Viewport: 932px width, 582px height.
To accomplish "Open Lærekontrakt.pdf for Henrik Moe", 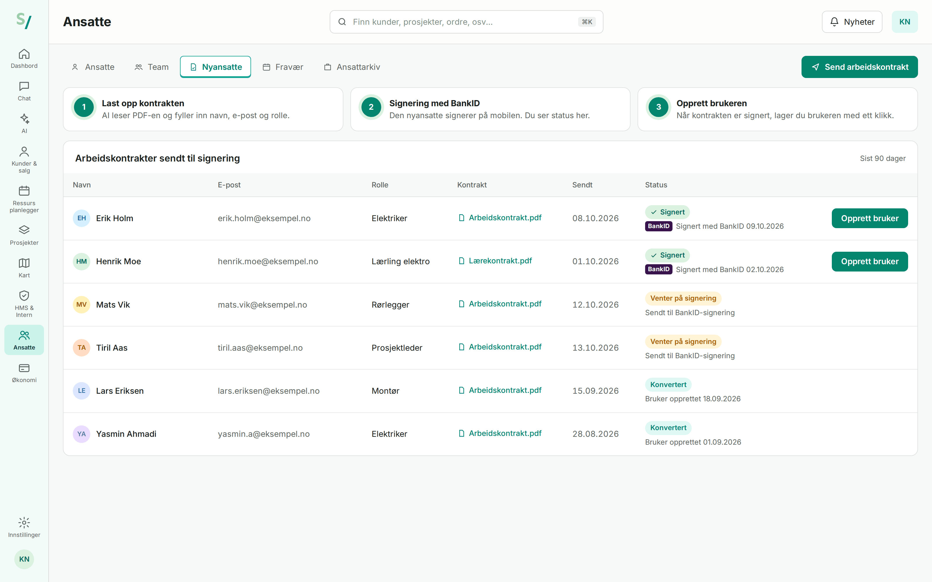I will (x=495, y=261).
